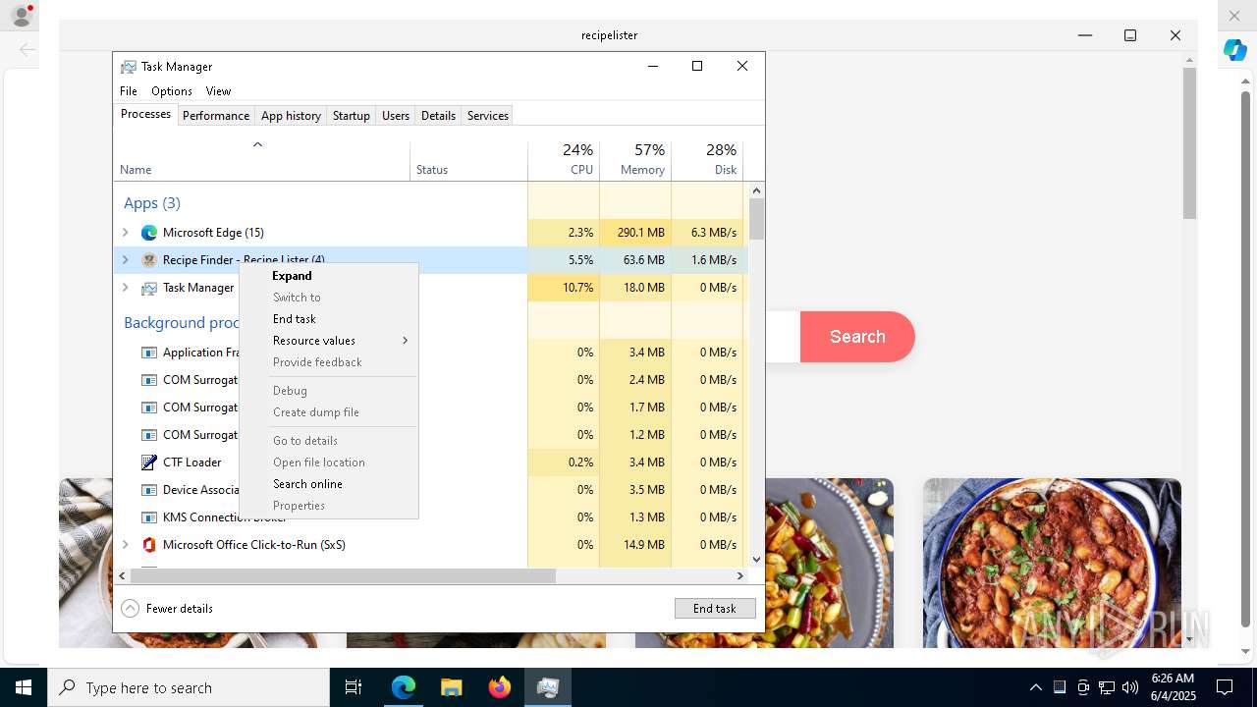The width and height of the screenshot is (1257, 707).
Task: Click the network icon in system tray
Action: pyautogui.click(x=1107, y=687)
